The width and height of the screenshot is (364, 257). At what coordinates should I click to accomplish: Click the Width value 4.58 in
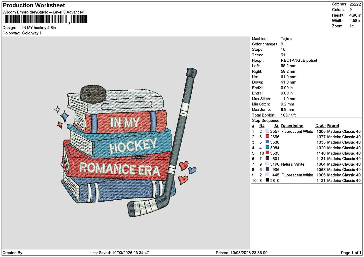click(355, 21)
